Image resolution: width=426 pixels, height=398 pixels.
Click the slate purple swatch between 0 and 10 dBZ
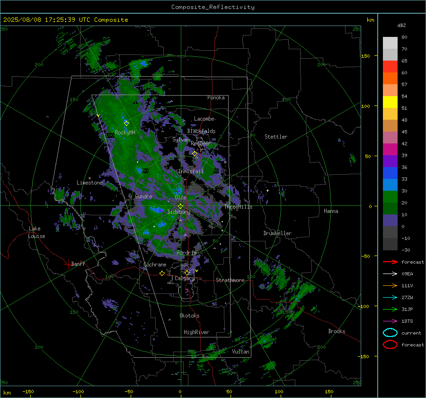click(390, 221)
